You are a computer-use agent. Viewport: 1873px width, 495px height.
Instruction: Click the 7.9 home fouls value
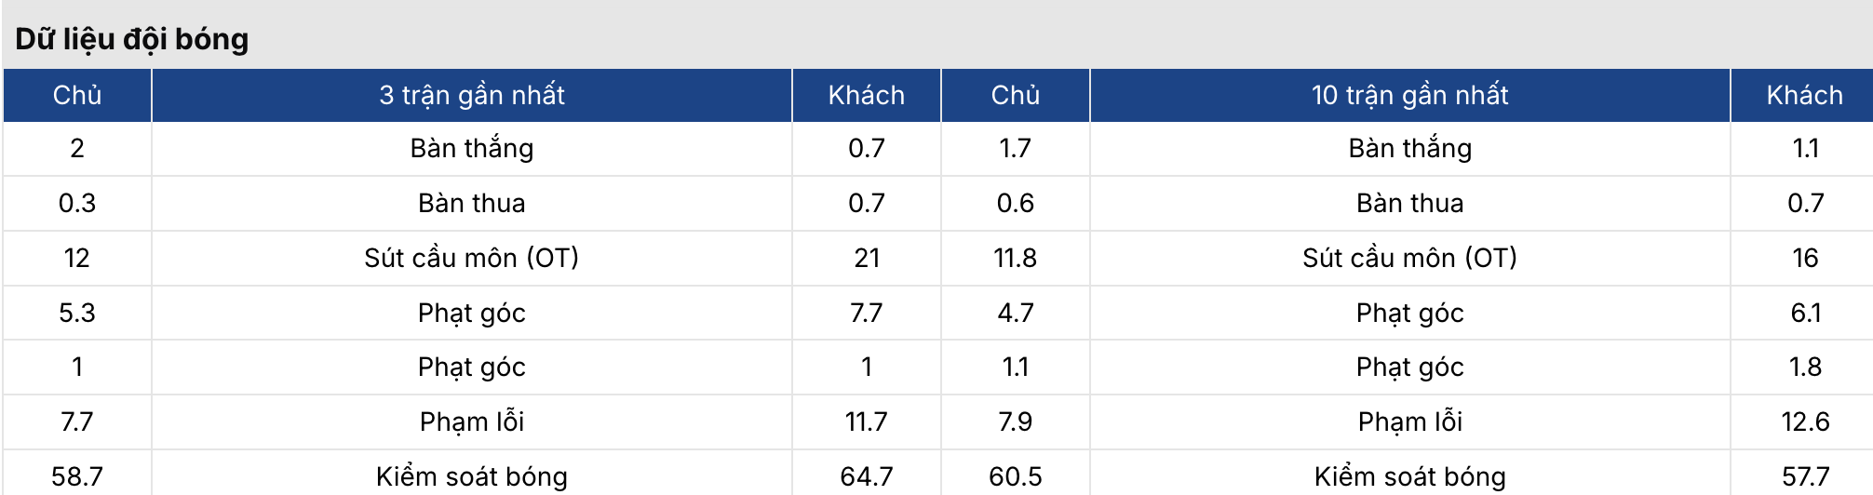click(x=1015, y=421)
